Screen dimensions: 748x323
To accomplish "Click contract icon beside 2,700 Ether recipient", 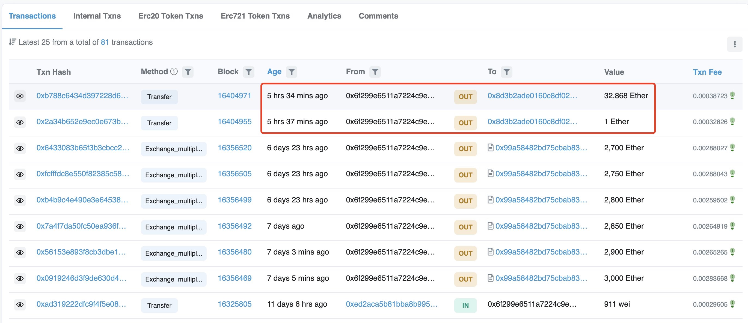I will coord(491,148).
